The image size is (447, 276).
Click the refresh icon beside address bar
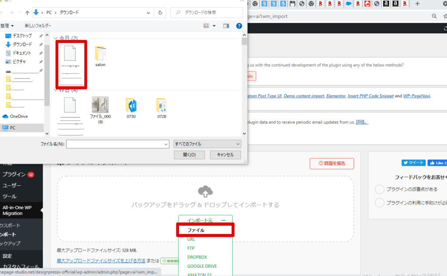coord(161,13)
